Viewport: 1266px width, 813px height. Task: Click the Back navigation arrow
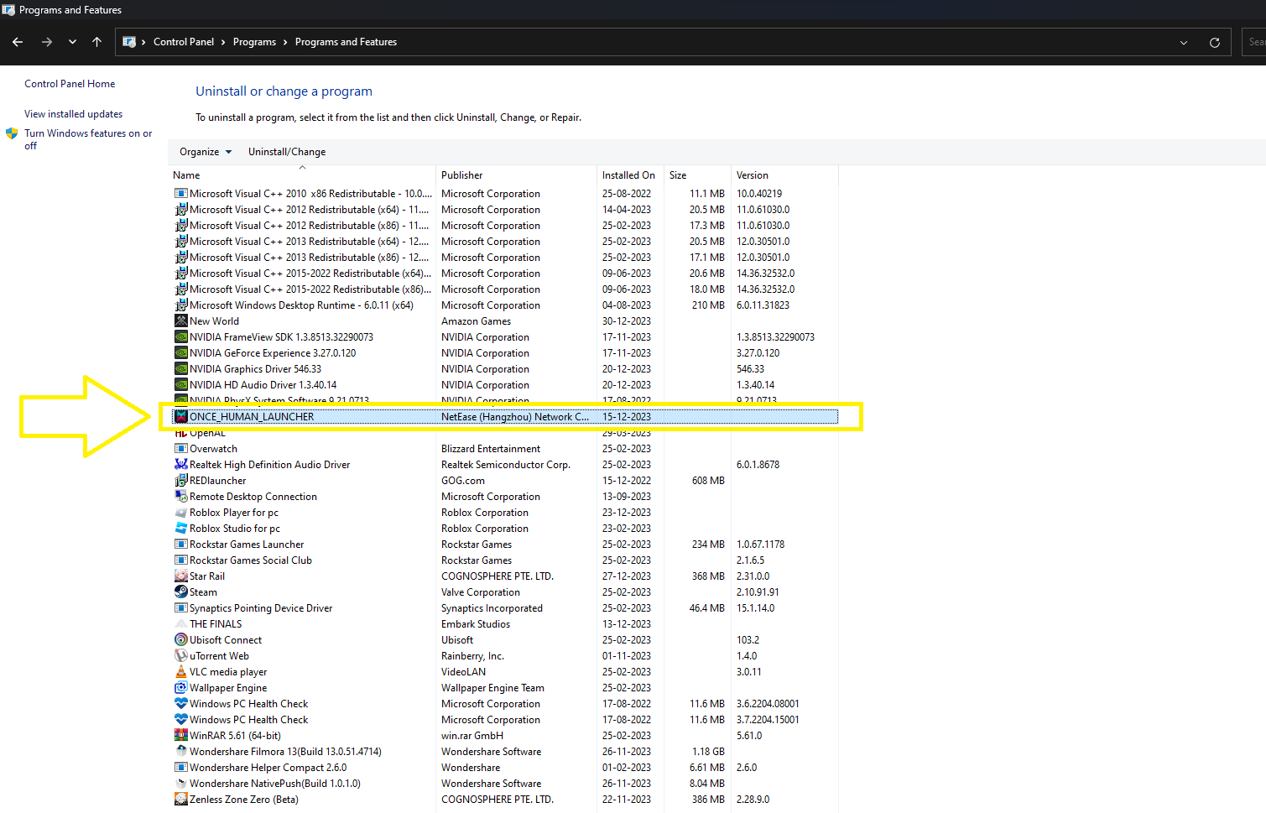pos(18,42)
